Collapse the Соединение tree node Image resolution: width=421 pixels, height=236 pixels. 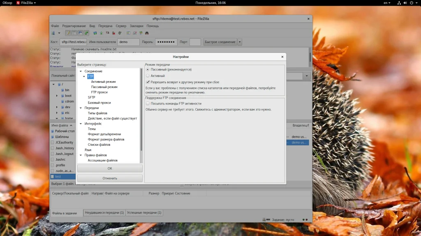(81, 71)
